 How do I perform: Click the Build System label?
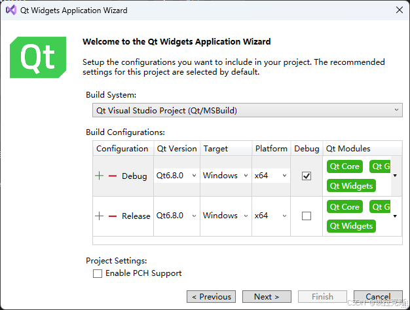tap(111, 95)
